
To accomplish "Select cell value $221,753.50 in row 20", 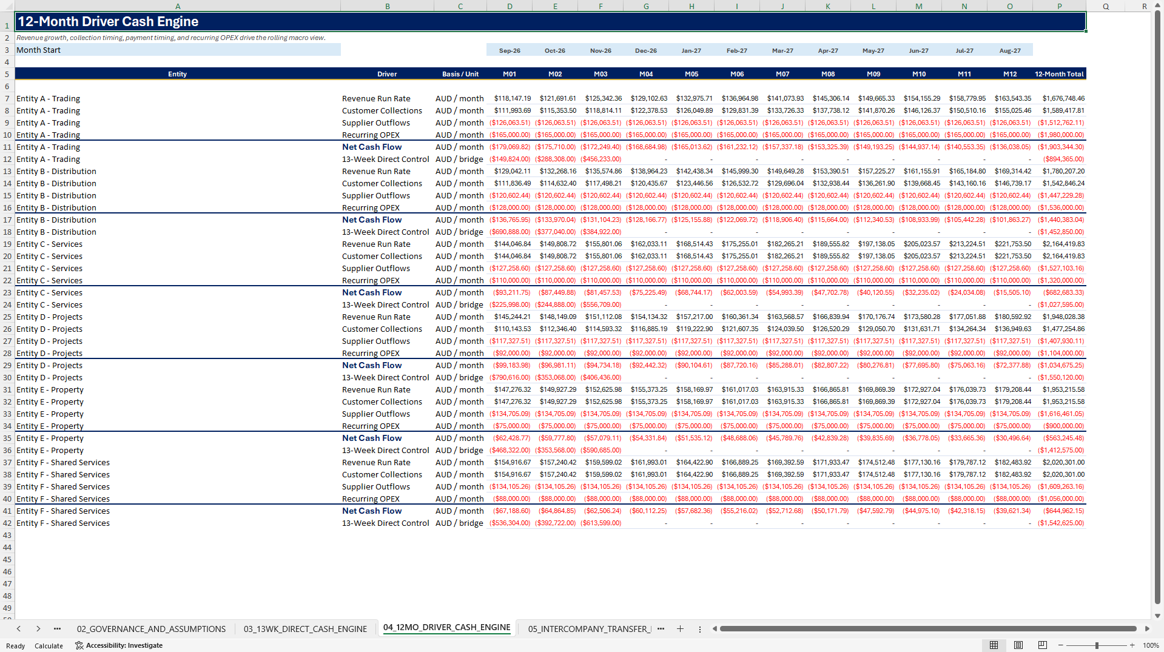I will [1010, 257].
